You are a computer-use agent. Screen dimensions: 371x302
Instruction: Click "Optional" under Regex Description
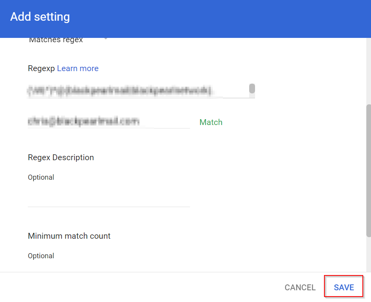[41, 177]
